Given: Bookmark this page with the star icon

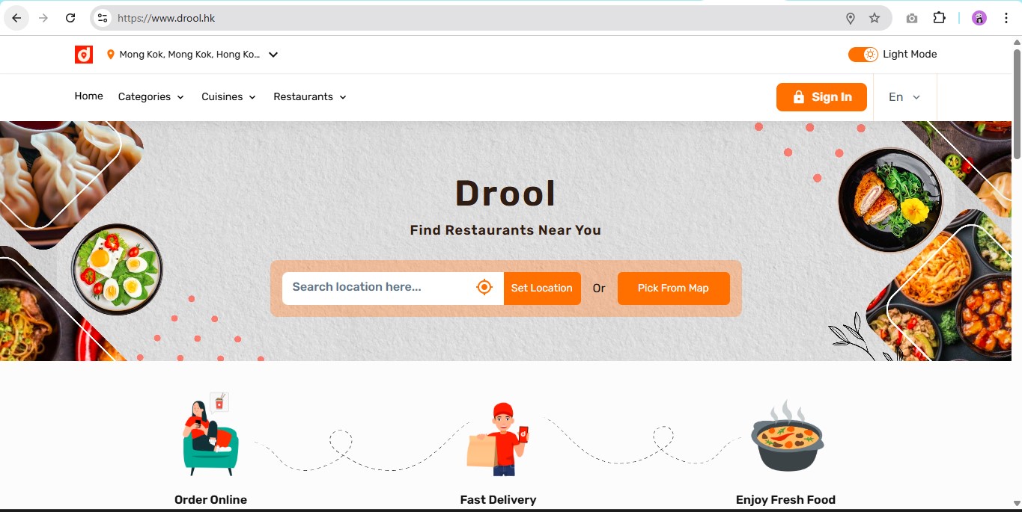Looking at the screenshot, I should (x=874, y=18).
